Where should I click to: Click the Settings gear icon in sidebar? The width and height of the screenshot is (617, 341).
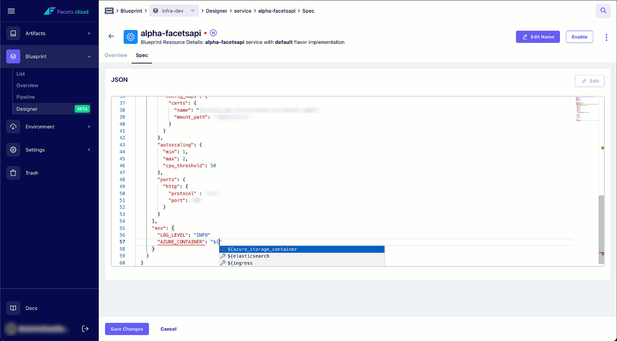click(13, 150)
